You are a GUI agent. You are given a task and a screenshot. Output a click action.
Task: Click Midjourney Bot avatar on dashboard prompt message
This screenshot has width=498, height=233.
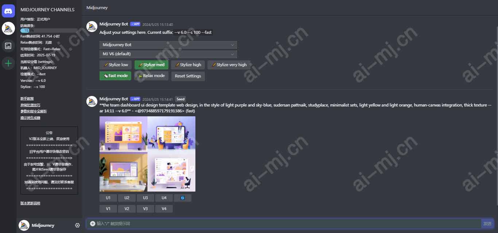(x=92, y=101)
